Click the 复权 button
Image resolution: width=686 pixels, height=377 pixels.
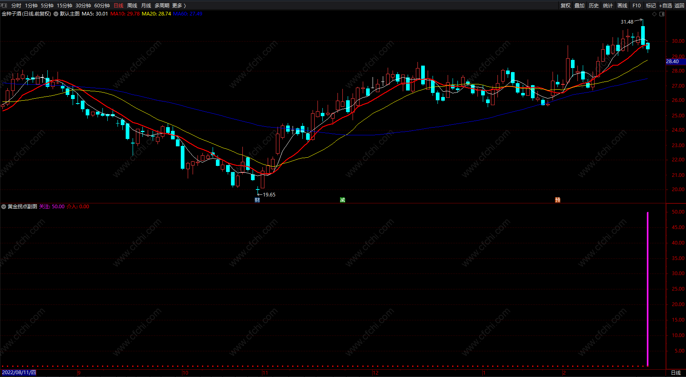tap(566, 5)
